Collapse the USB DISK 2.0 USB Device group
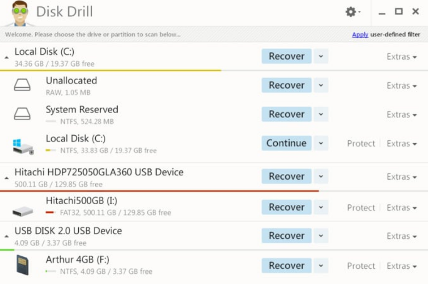The width and height of the screenshot is (428, 284). 6,236
